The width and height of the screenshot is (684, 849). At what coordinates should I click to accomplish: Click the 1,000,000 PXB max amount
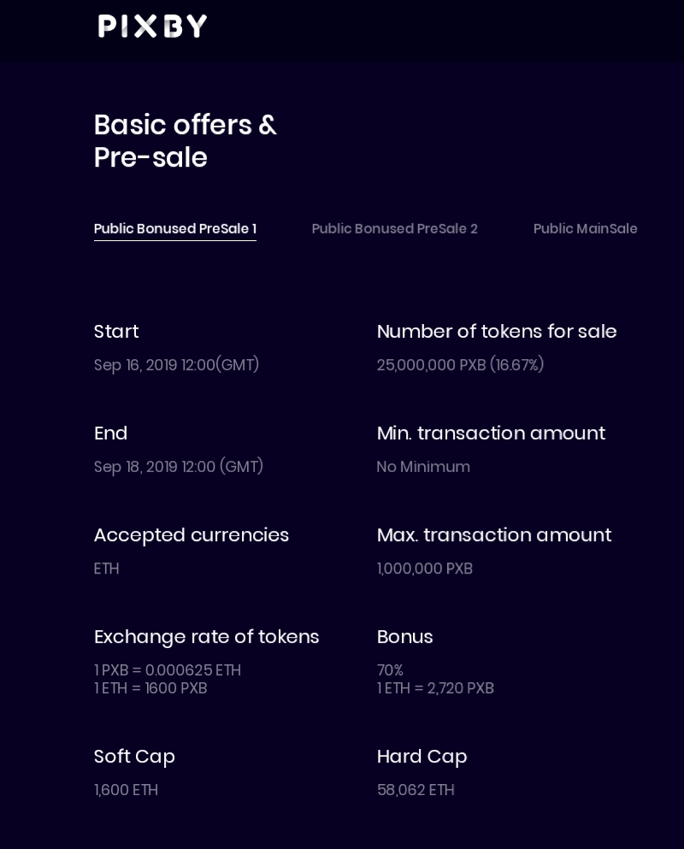pos(424,569)
